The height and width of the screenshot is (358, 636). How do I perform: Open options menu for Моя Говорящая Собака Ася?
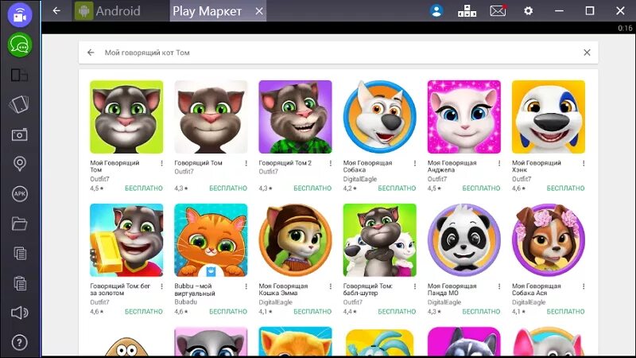click(584, 286)
